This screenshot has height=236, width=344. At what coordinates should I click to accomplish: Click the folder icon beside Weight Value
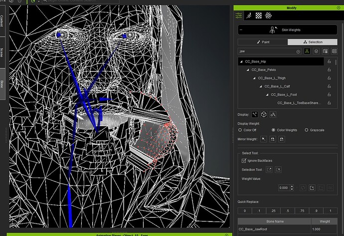click(x=321, y=188)
